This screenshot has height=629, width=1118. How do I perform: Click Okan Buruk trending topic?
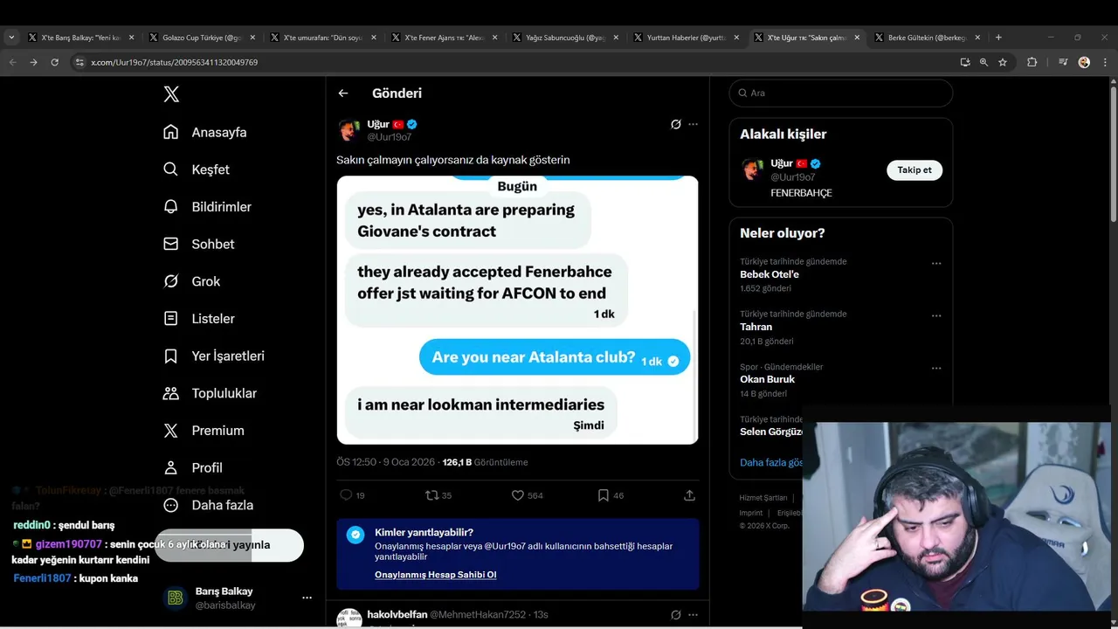point(767,379)
